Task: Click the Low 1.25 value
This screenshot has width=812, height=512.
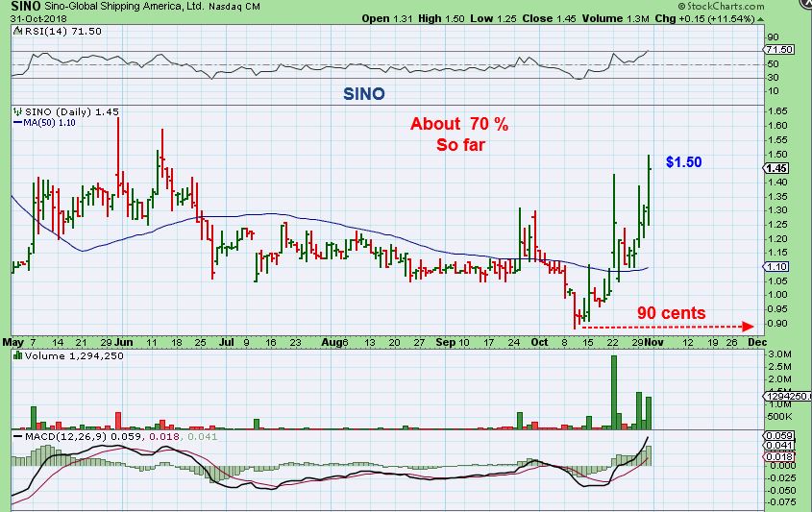Action: (494, 18)
